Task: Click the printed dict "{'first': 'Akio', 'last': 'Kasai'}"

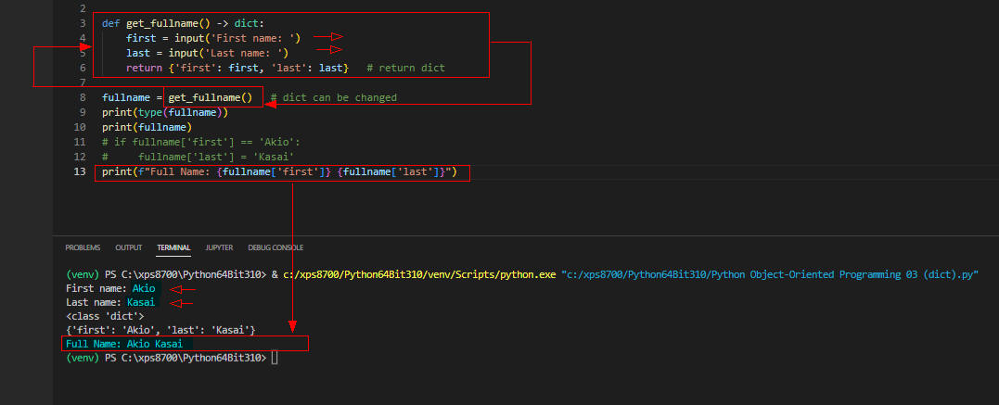Action: [x=160, y=331]
